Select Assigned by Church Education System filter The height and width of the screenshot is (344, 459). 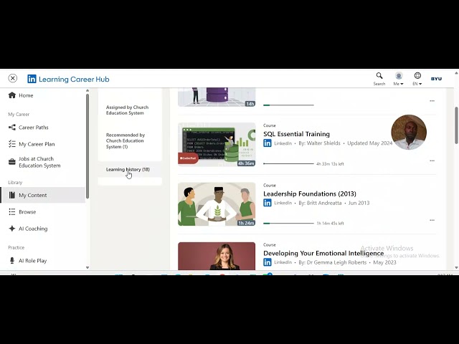pos(128,110)
